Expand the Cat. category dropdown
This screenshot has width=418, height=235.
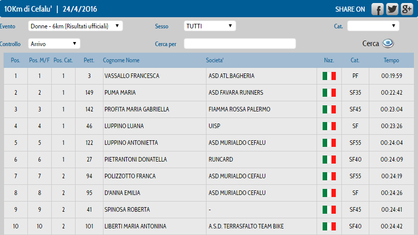point(373,26)
